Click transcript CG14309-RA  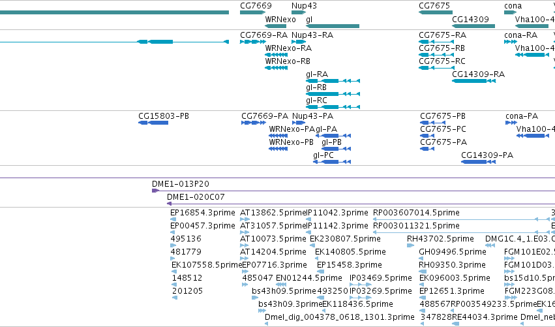coord(479,74)
